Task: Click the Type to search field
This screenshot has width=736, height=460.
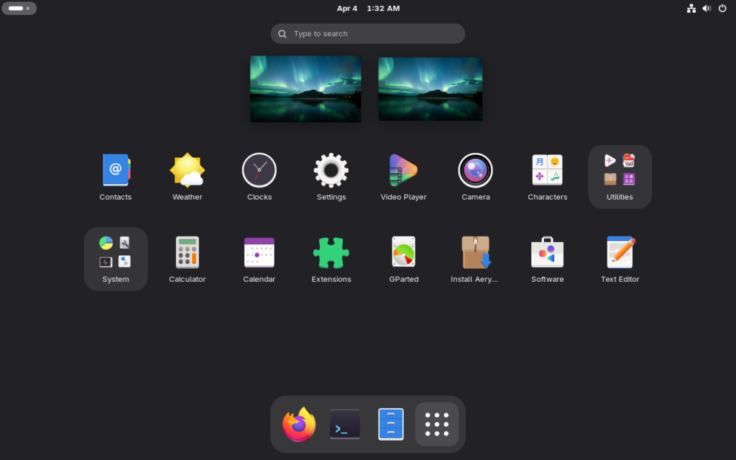Action: tap(368, 34)
